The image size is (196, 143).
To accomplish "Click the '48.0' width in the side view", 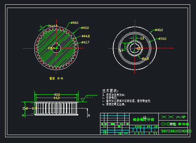I will [57, 95].
